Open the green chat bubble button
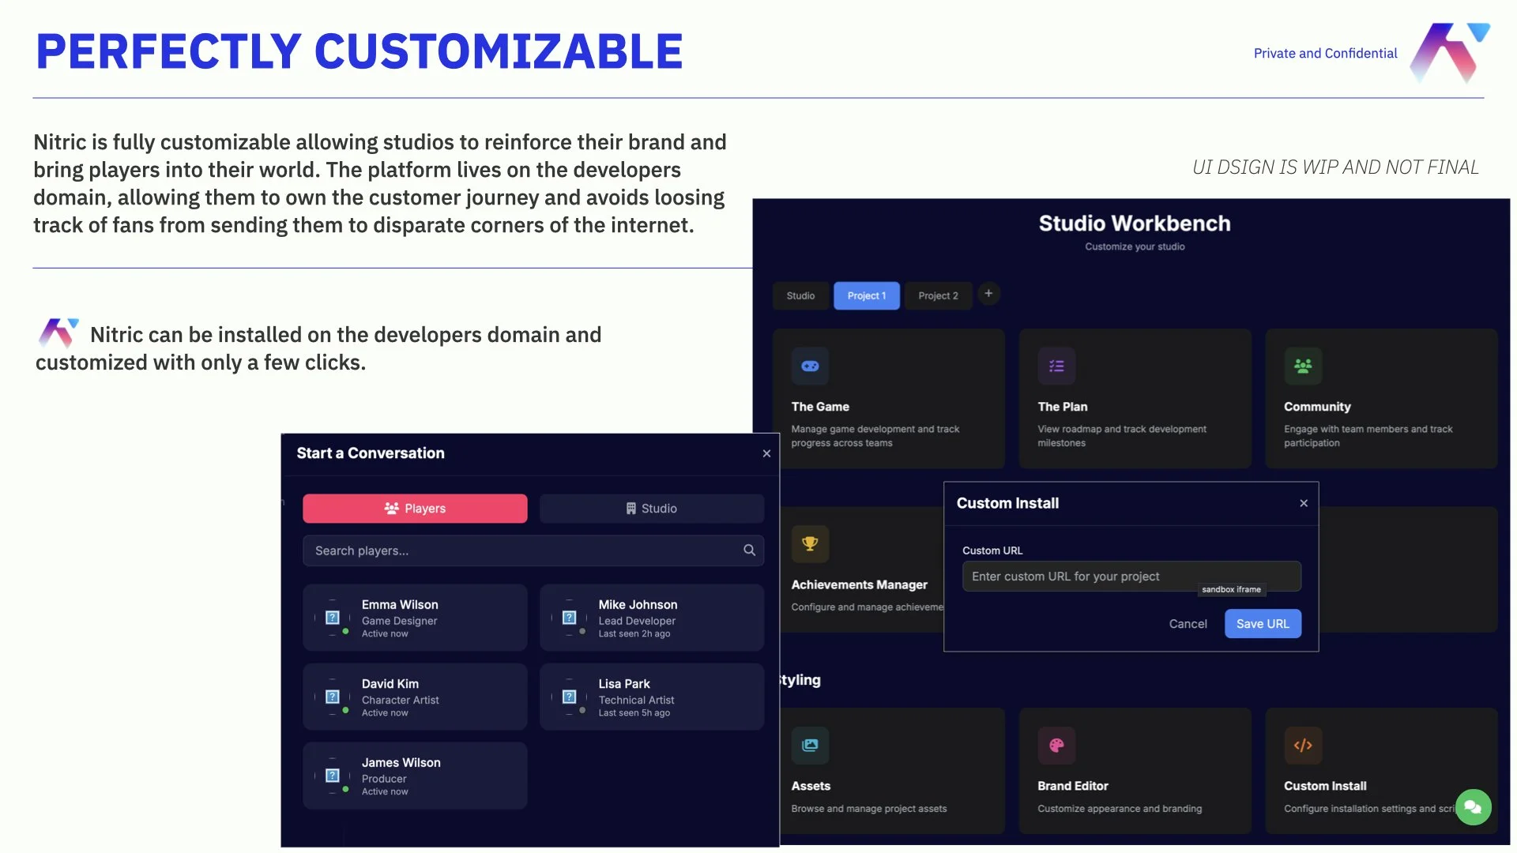 point(1473,807)
